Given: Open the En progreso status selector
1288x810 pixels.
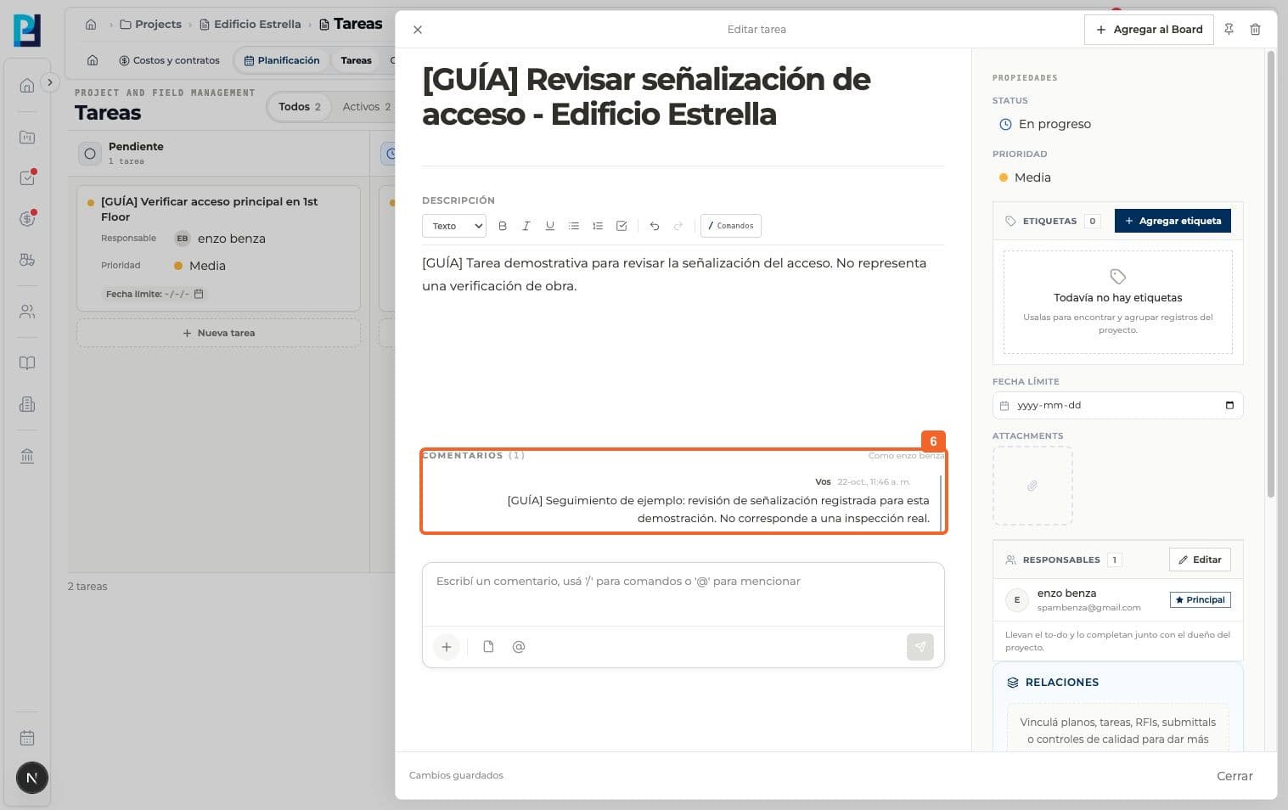Looking at the screenshot, I should [1045, 124].
